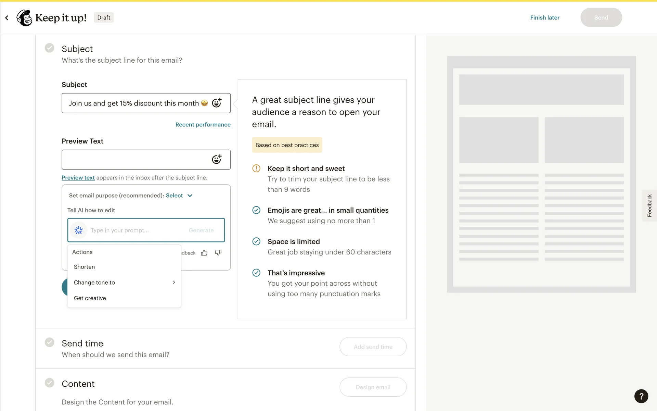The width and height of the screenshot is (657, 411).
Task: Click the Mailchimp Freddie logo
Action: (25, 17)
